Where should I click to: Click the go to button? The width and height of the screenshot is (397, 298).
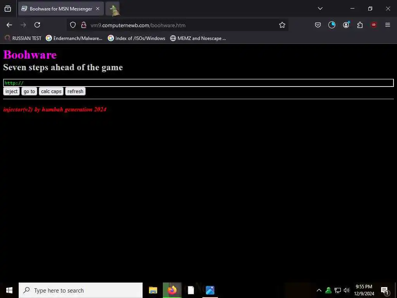click(x=29, y=92)
